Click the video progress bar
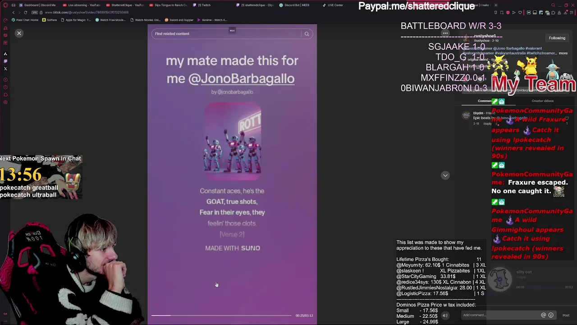This screenshot has height=325, width=577. click(x=221, y=316)
